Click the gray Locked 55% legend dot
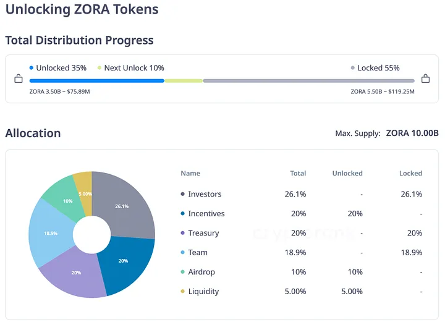The image size is (445, 330). (x=353, y=68)
